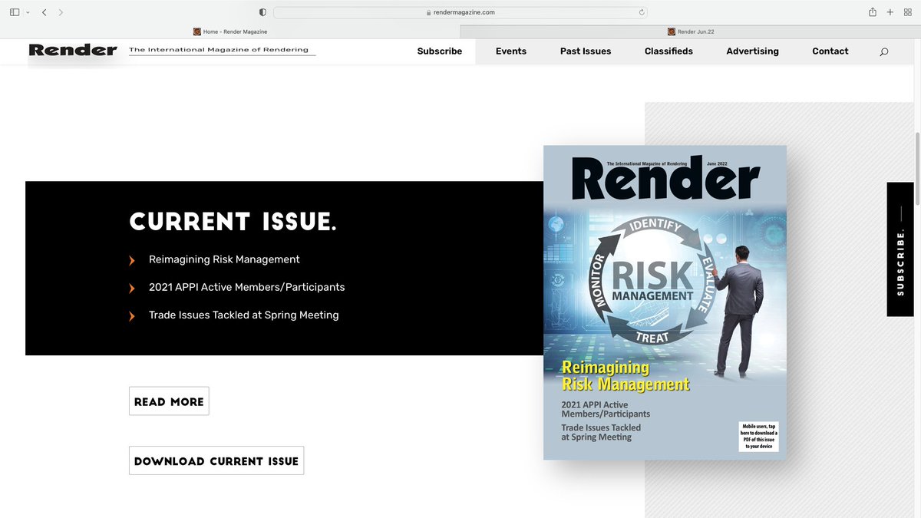The width and height of the screenshot is (921, 518).
Task: Click DOWNLOAD CURRENT ISSUE
Action: 216,460
